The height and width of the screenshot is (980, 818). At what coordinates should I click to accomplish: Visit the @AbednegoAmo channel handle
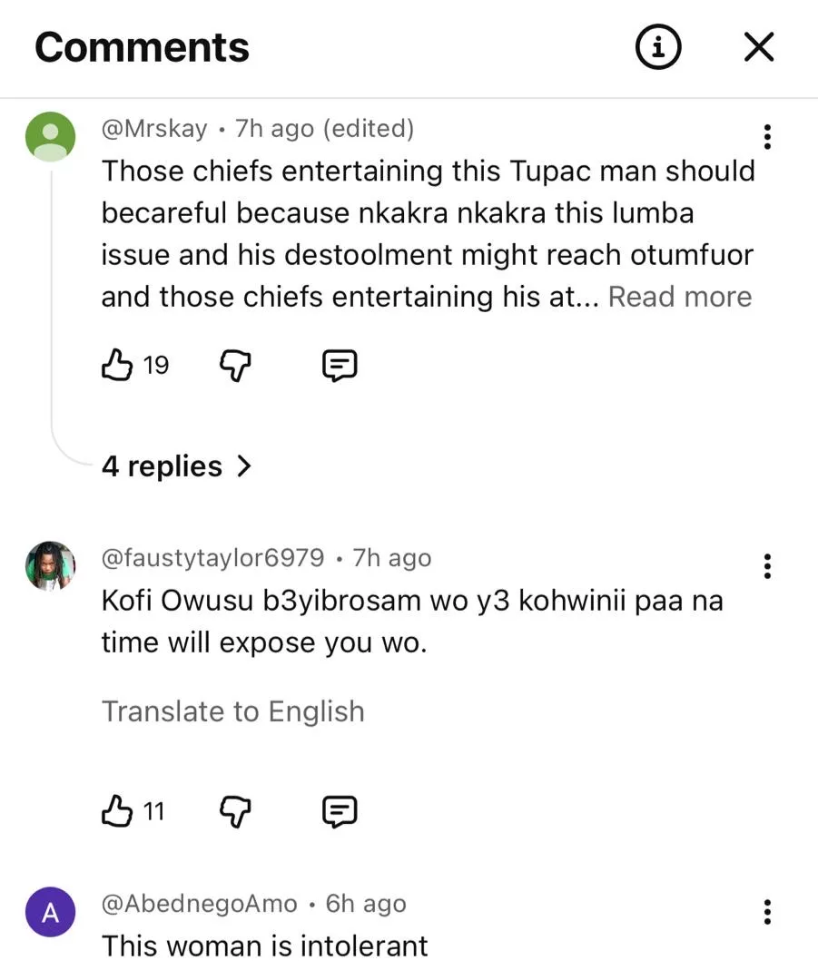click(x=199, y=904)
